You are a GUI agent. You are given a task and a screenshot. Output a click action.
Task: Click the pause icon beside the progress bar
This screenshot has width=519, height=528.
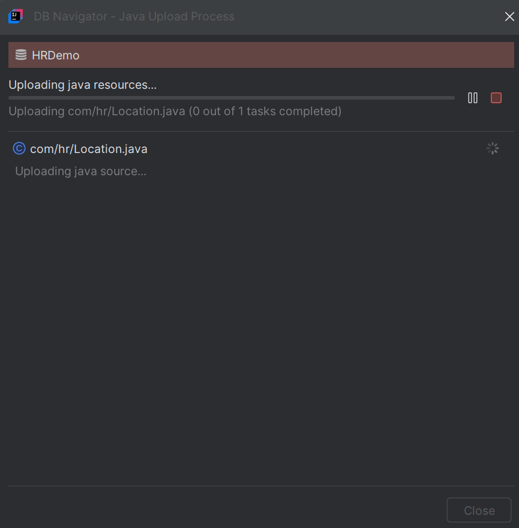(472, 98)
